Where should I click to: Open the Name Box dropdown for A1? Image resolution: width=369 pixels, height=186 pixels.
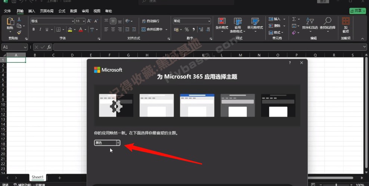[x=25, y=47]
